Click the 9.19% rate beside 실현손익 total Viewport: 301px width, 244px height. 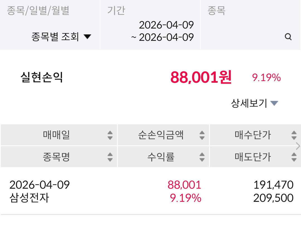coord(266,78)
